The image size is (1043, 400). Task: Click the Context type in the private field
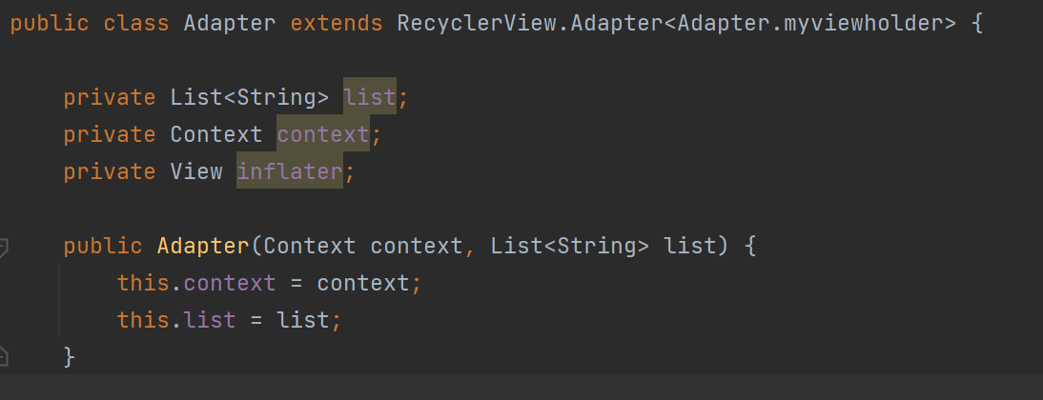[215, 134]
